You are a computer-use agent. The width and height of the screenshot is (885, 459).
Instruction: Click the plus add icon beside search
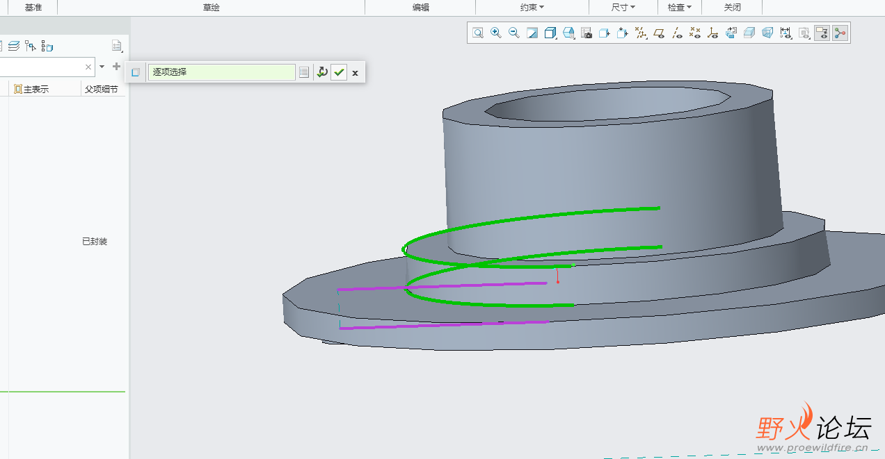[x=116, y=67]
